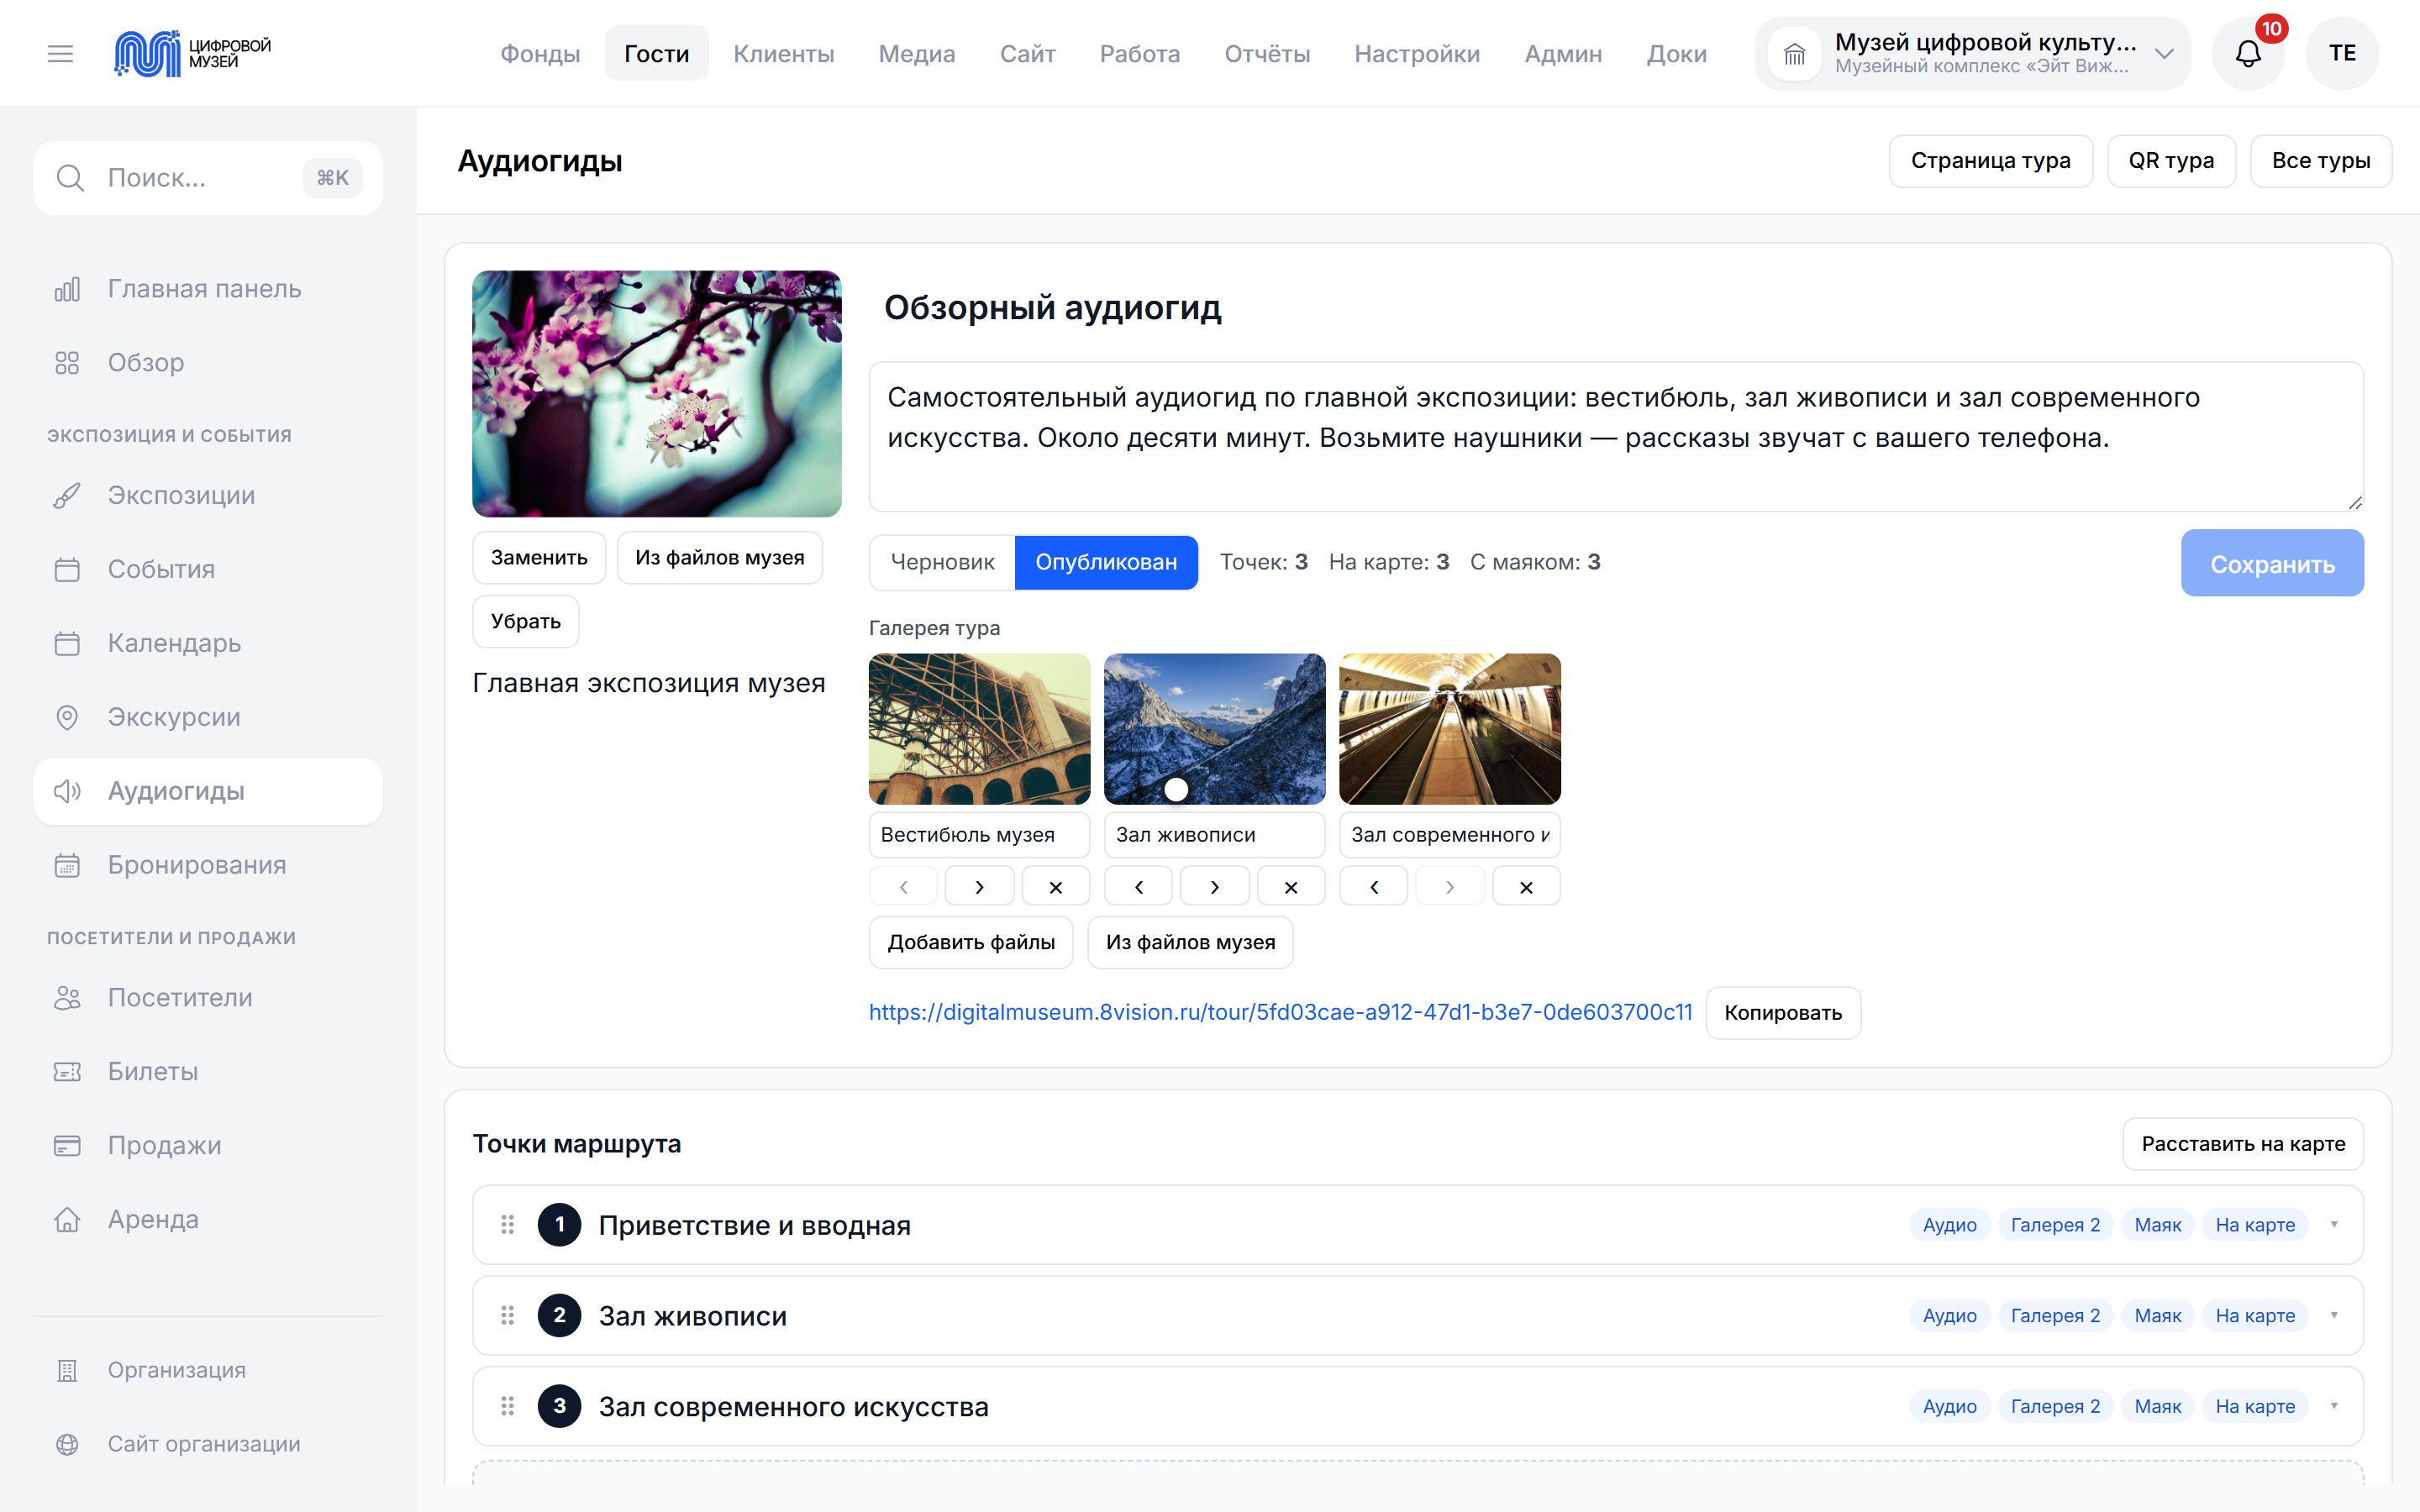Switch to Медиа top tab

tap(917, 54)
